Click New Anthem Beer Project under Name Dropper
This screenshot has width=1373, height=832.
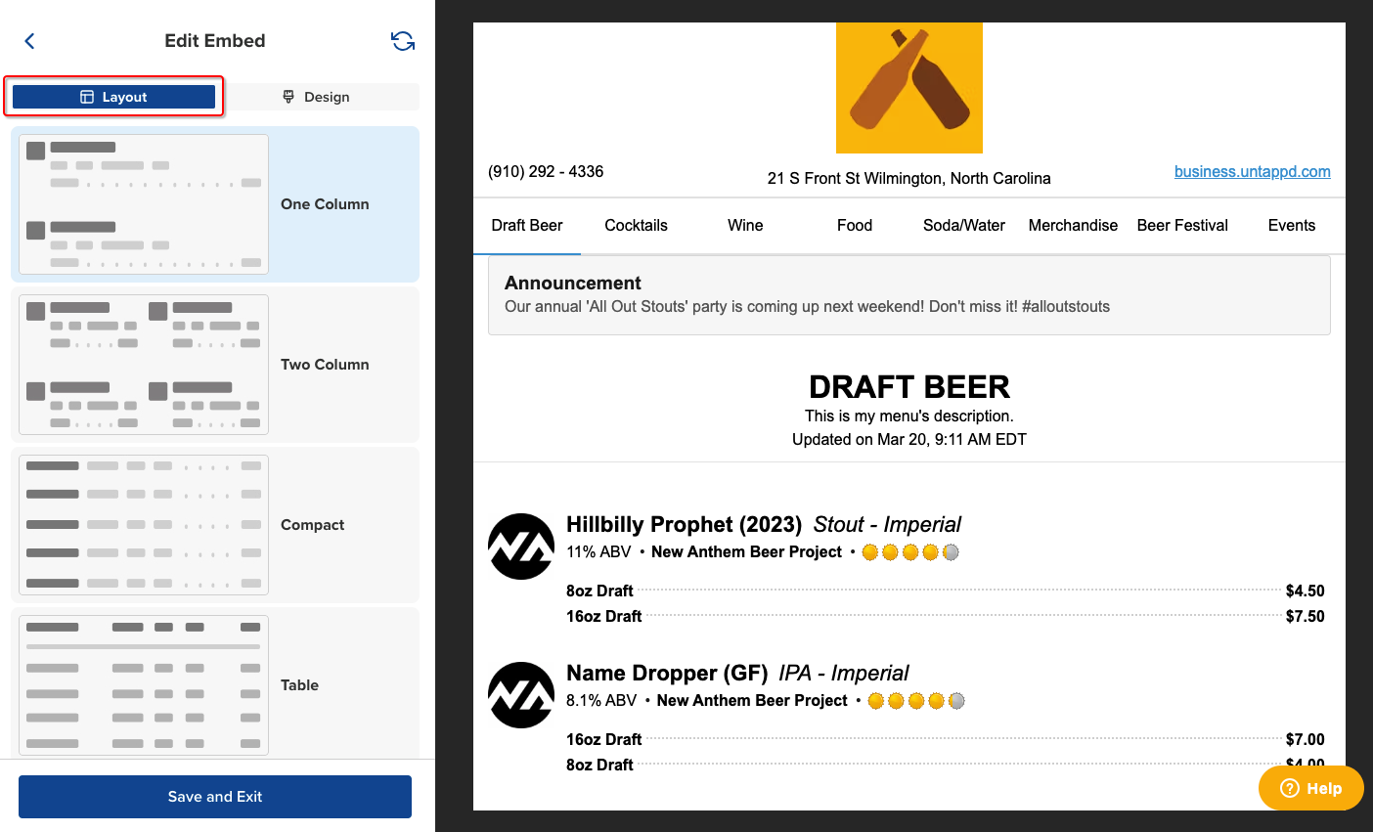(x=752, y=701)
